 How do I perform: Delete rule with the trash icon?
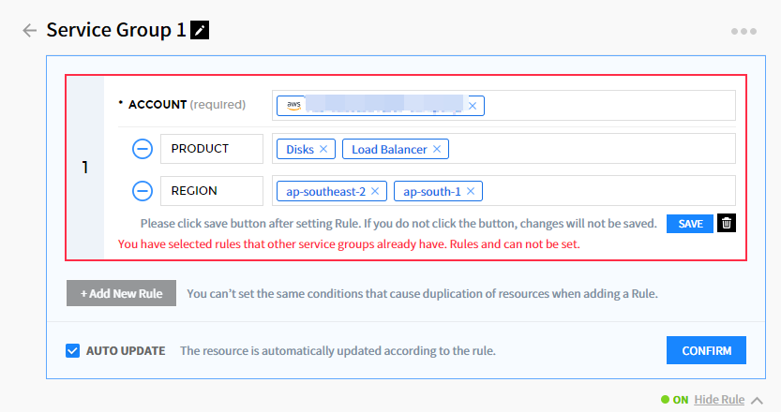coord(727,224)
